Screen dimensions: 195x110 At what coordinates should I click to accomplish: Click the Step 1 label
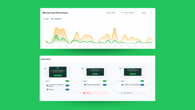click(x=48, y=81)
